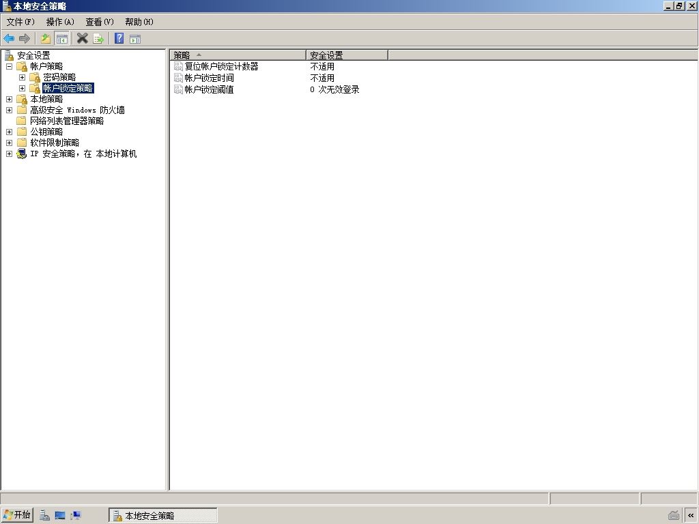This screenshot has width=699, height=524.
Task: Click the Up one level folder icon
Action: coord(46,39)
